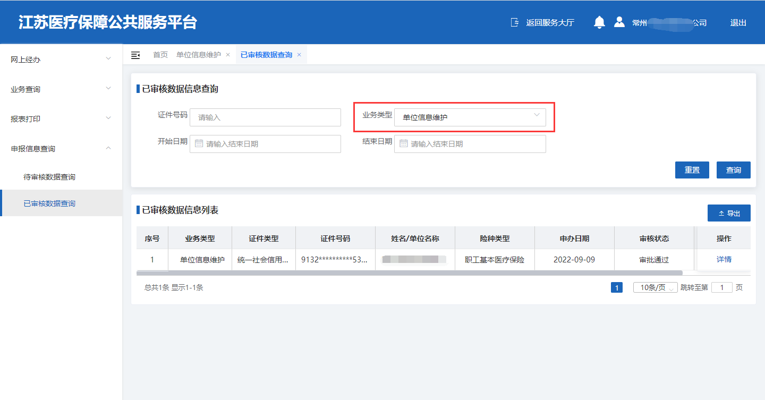Click the notification bell icon

[x=599, y=22]
